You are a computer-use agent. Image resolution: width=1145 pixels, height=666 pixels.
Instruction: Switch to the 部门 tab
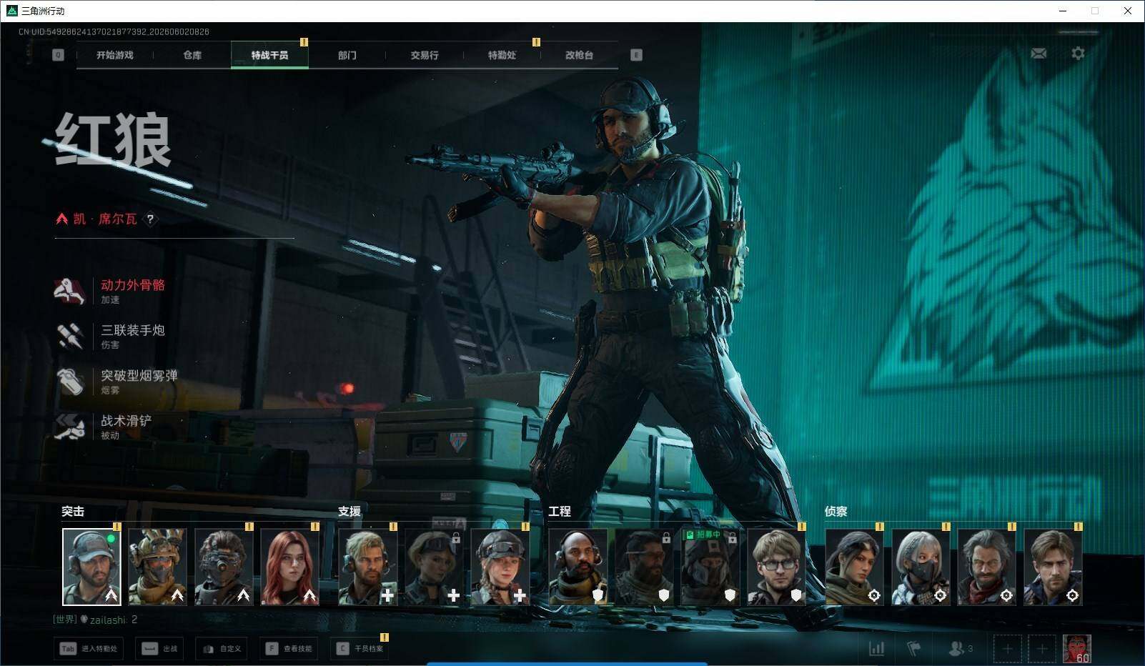(347, 55)
